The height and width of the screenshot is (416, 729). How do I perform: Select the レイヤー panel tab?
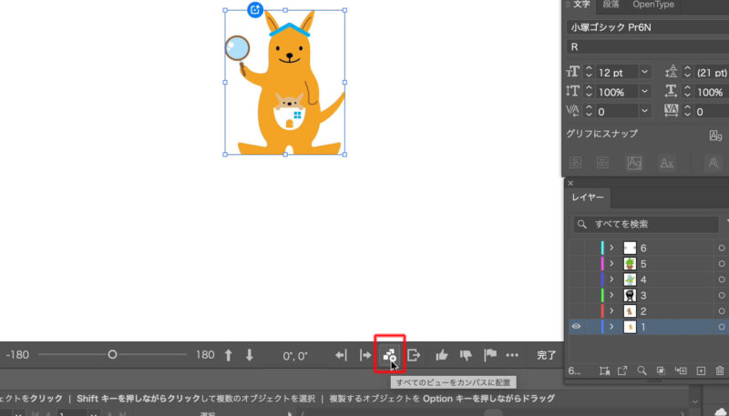[x=588, y=198]
